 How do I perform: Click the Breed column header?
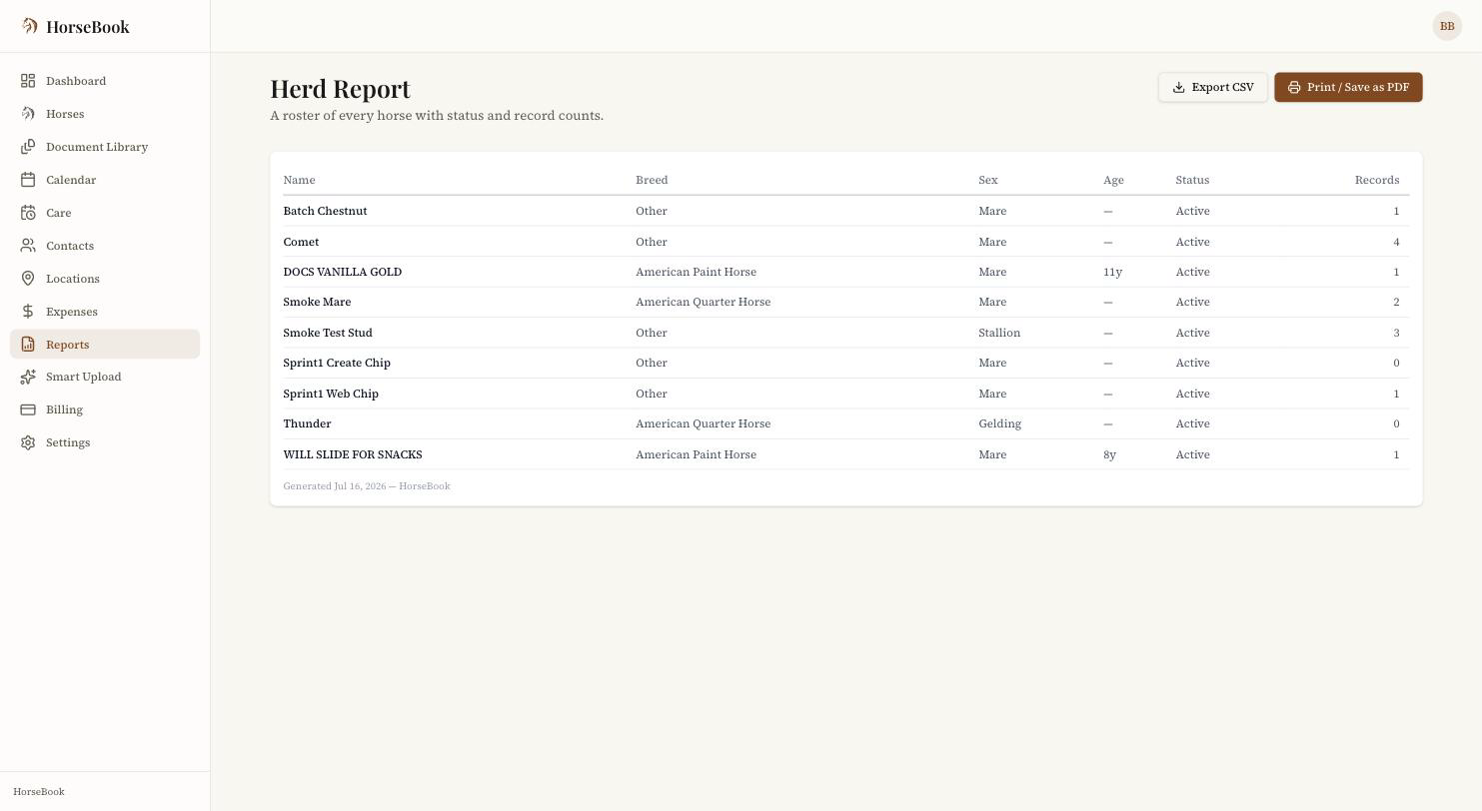click(x=652, y=180)
